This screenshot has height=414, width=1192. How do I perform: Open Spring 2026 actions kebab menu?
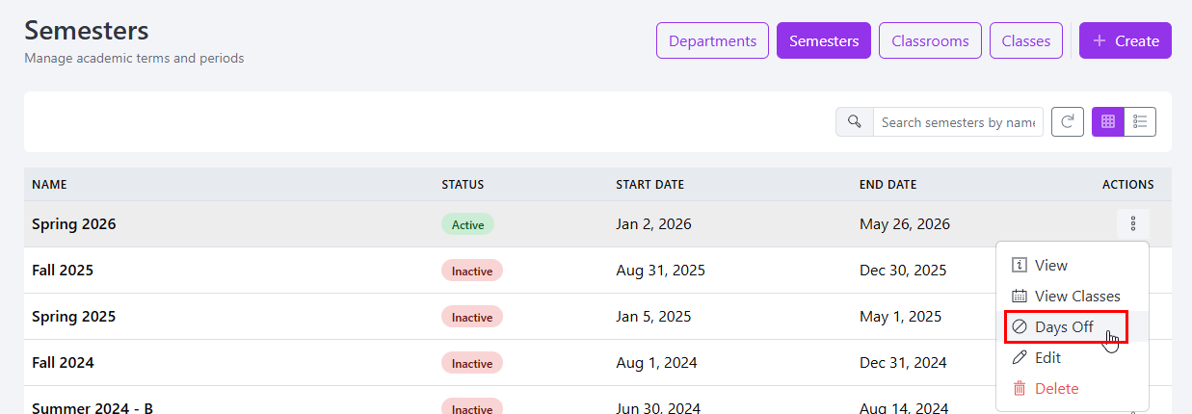tap(1132, 224)
